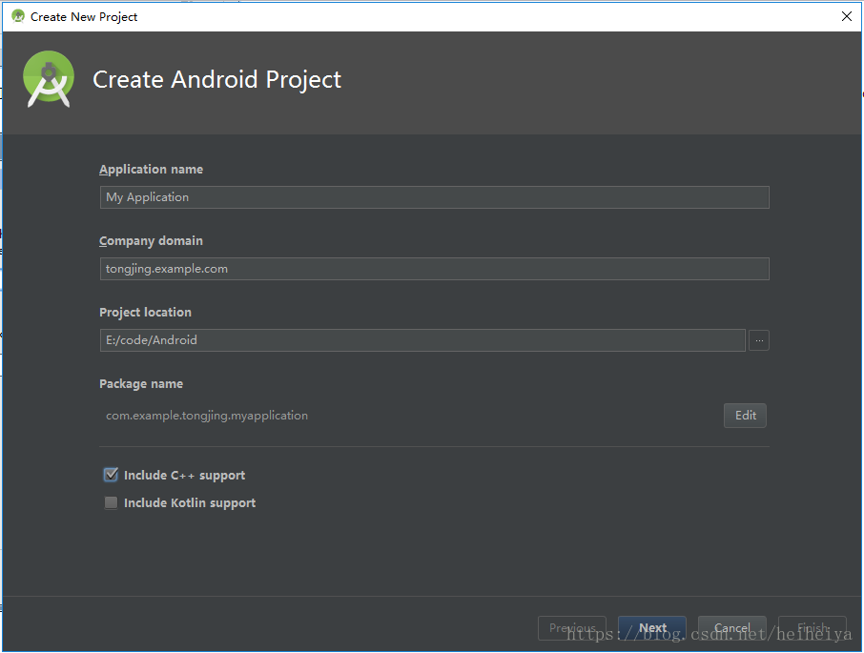Enable Include Kotlin support
The width and height of the screenshot is (864, 653).
[111, 502]
